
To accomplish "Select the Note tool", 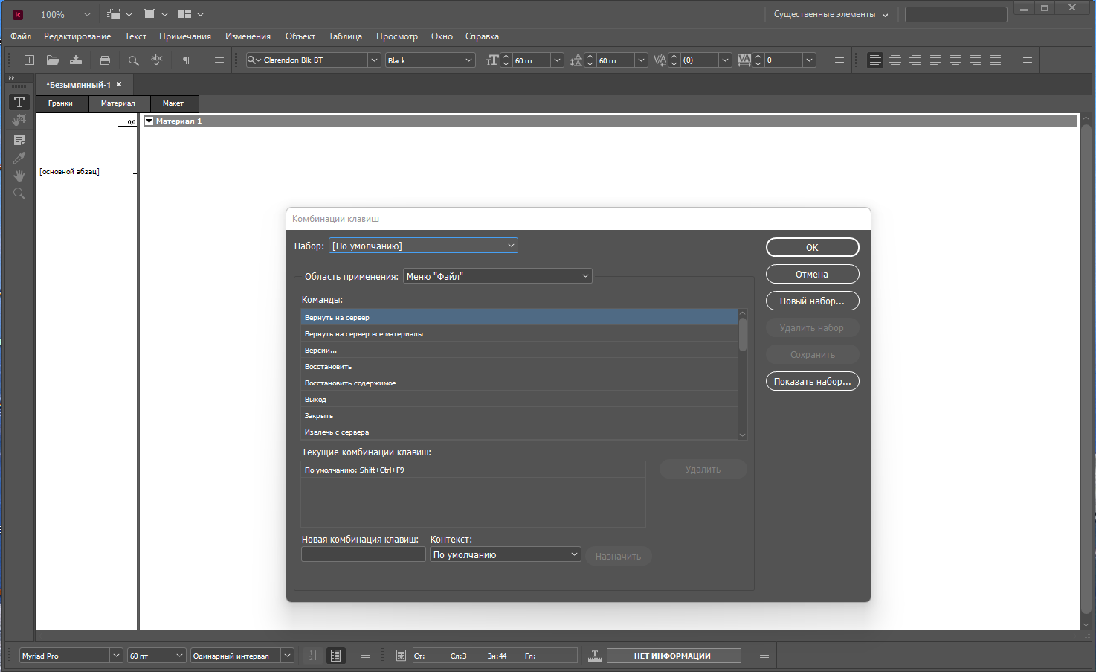I will (19, 140).
